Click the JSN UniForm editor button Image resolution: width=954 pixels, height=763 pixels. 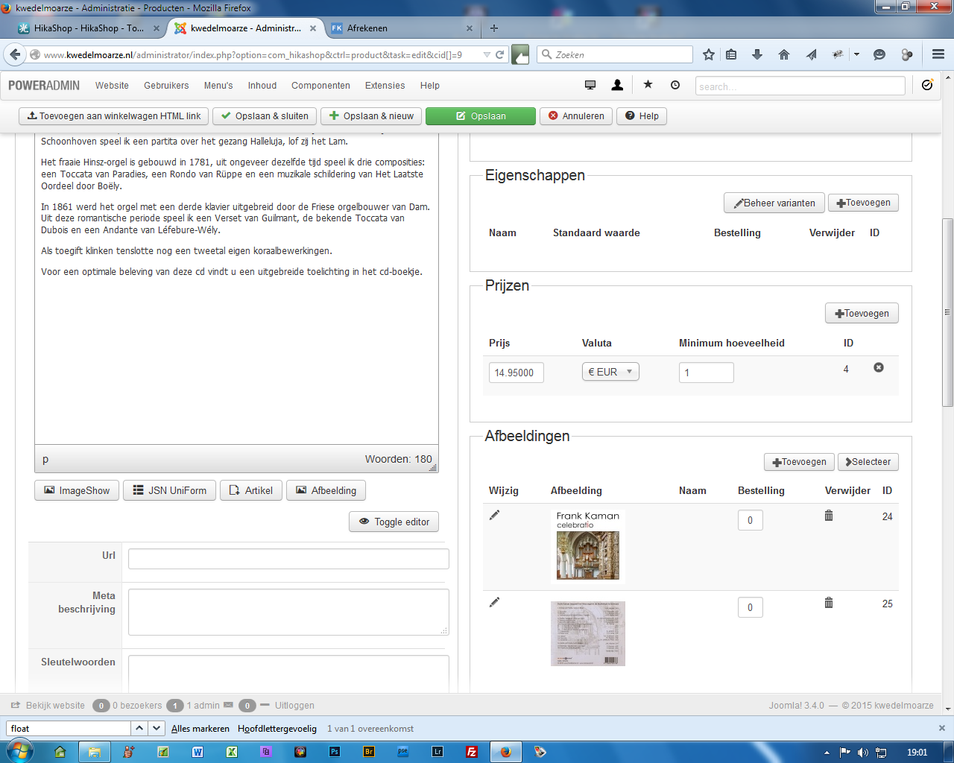tap(170, 490)
